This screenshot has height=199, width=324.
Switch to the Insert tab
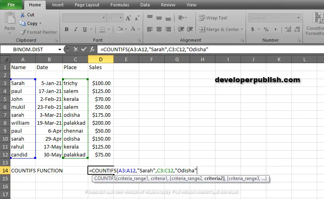click(x=58, y=5)
